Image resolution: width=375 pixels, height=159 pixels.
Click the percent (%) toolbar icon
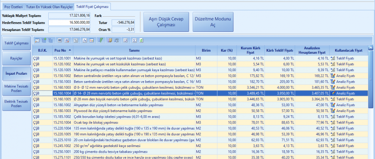click(x=76, y=40)
